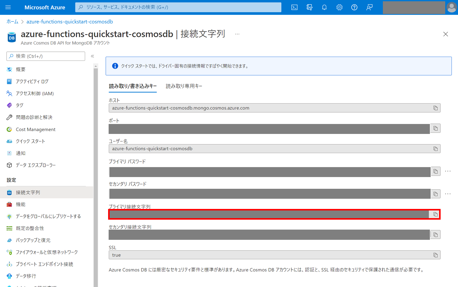Click the sidebar scrollbar up arrow
Viewport: 458px width, 287px height.
[x=96, y=66]
